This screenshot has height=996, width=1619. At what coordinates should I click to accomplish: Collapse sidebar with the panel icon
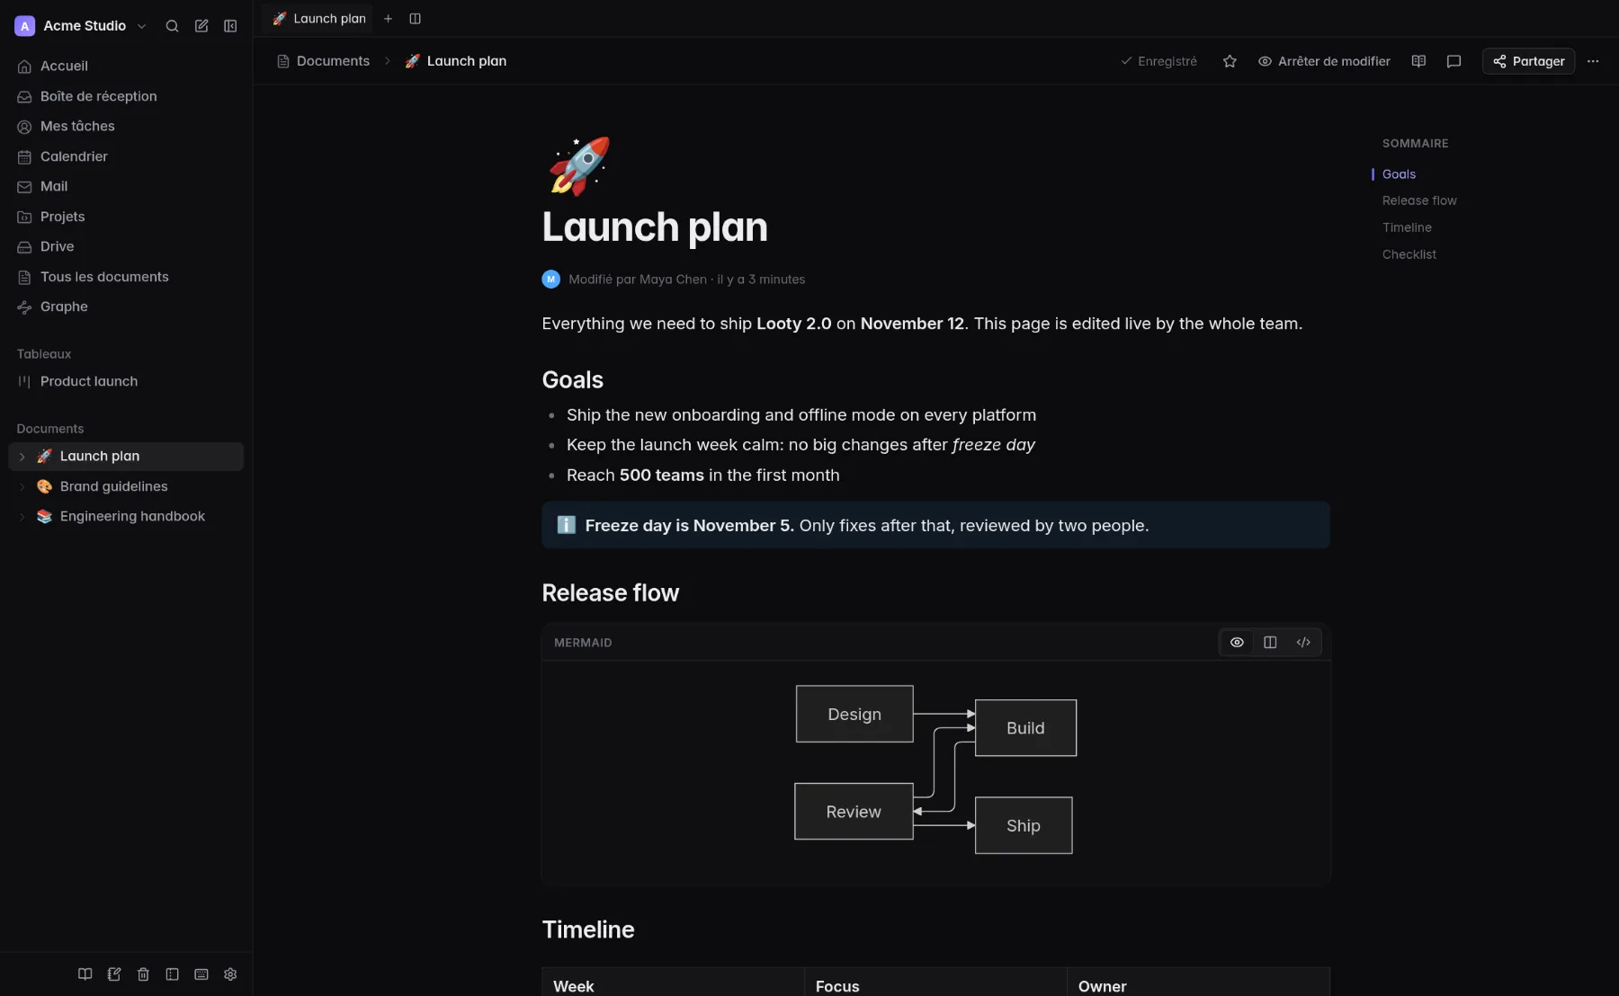[x=230, y=26]
